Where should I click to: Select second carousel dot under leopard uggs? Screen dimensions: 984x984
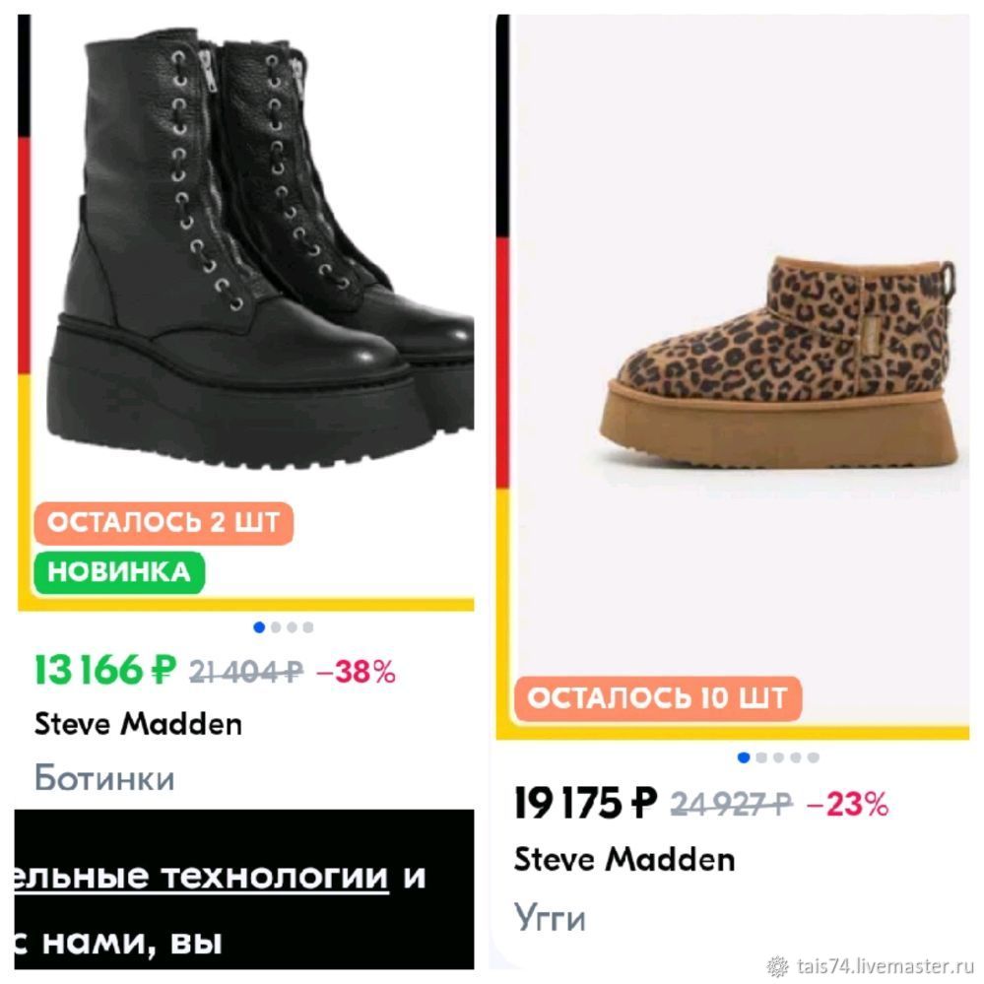[x=761, y=757]
